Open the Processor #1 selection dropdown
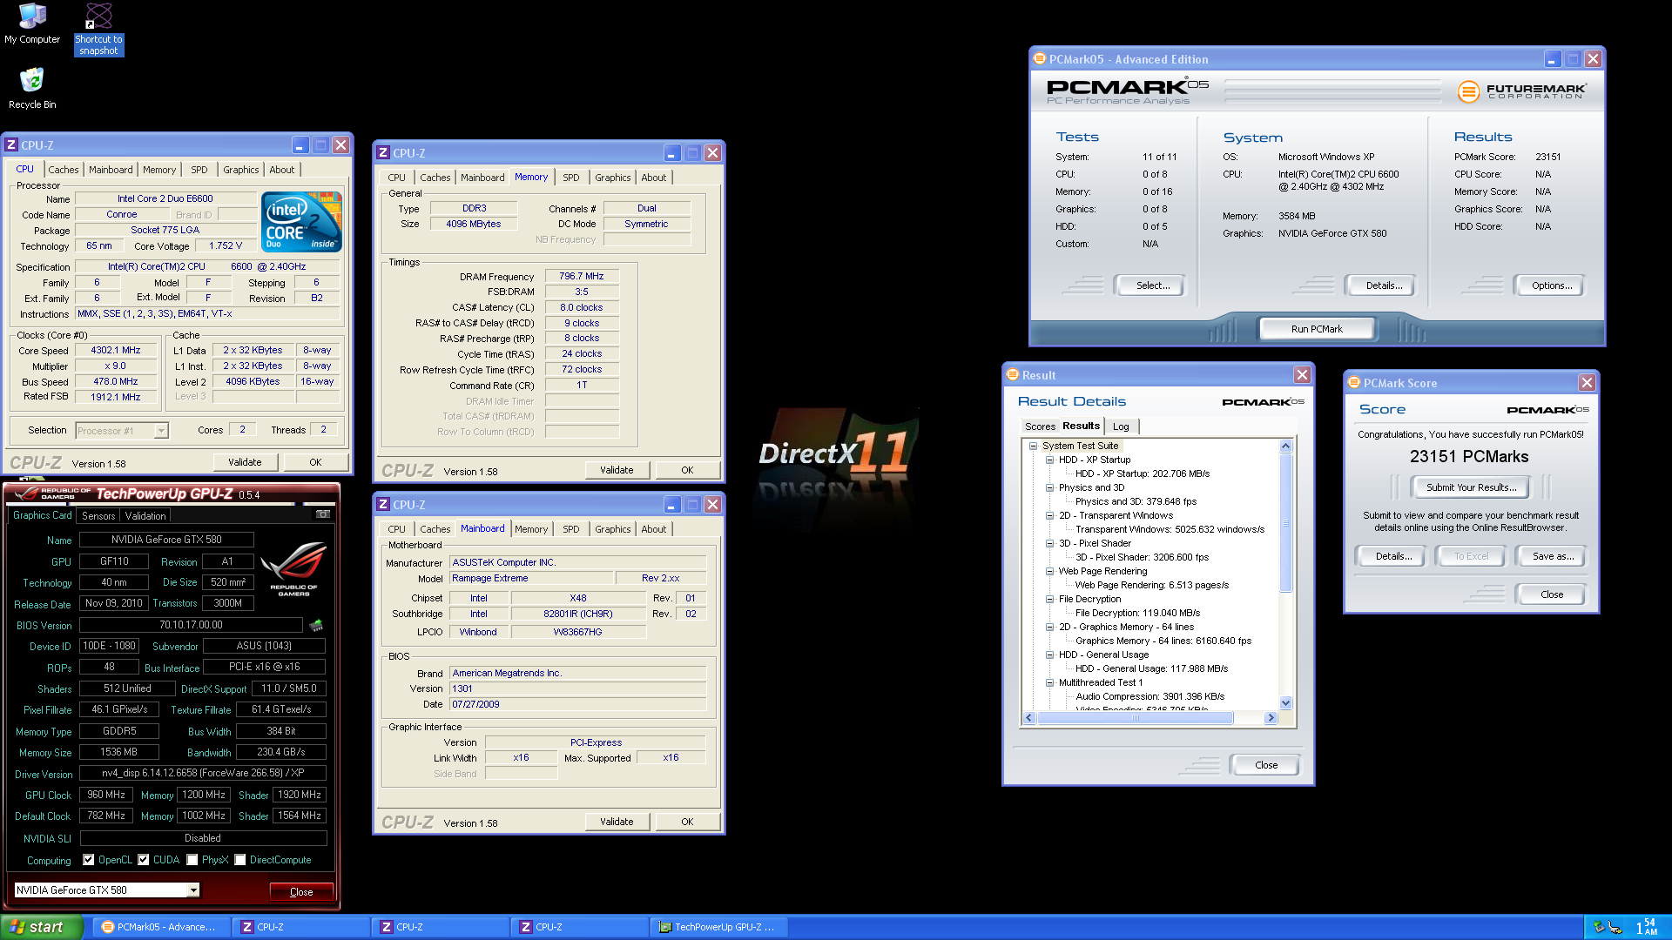The width and height of the screenshot is (1672, 940). pyautogui.click(x=161, y=431)
